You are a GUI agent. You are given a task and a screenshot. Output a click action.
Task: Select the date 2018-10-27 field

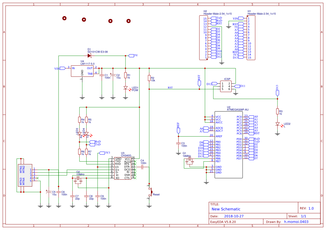[234, 216]
